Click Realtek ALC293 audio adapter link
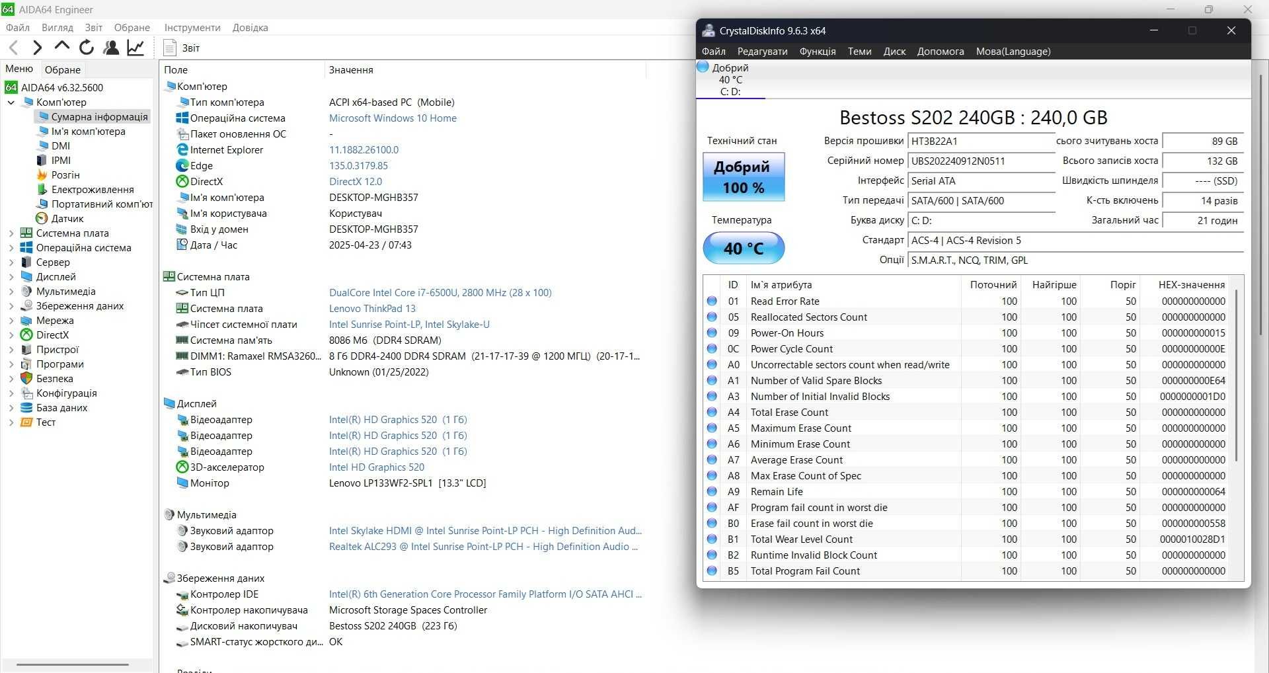 (x=483, y=547)
